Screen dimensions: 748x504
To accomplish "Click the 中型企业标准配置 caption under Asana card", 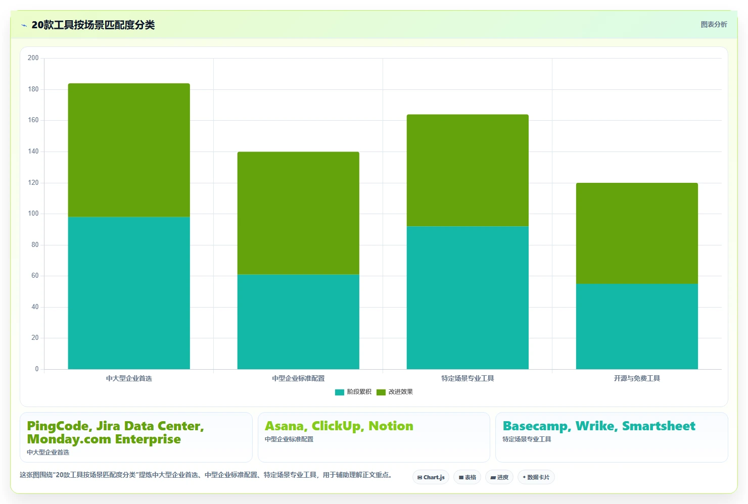I will (289, 439).
